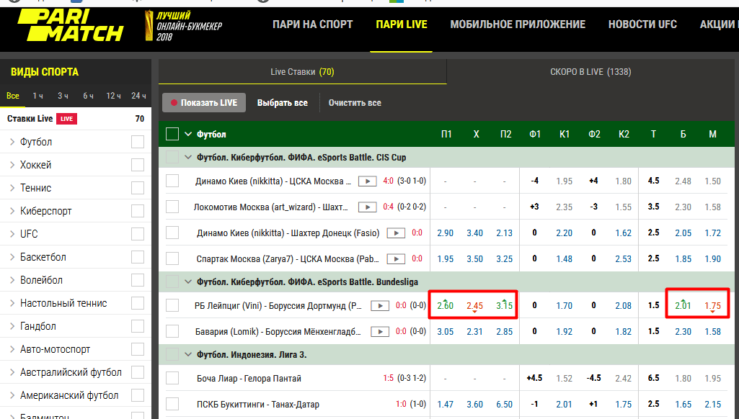Select the 24 ч time filter
This screenshot has height=419, width=739.
tap(138, 96)
